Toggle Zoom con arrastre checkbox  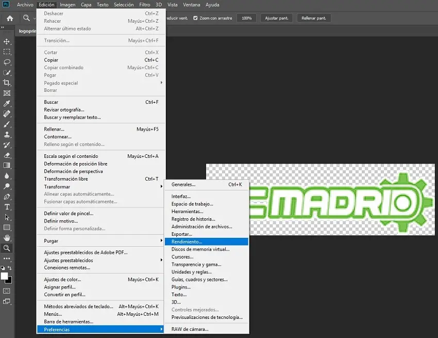[x=195, y=18]
